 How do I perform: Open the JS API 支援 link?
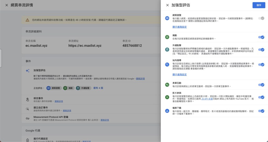pos(207,99)
